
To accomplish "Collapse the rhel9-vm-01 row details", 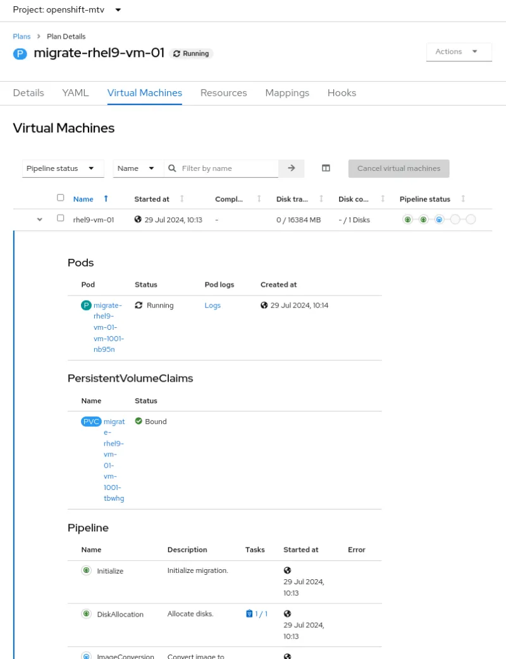I will coord(39,219).
